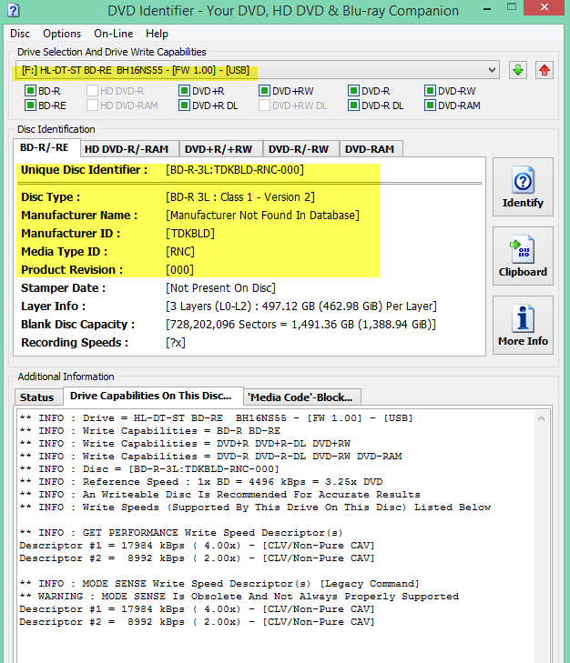Toggle the DVD+RW DL checkbox
570x663 pixels.
[x=264, y=105]
